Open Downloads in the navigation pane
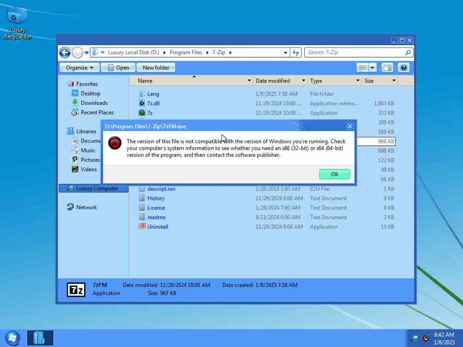This screenshot has height=347, width=463. (x=94, y=103)
